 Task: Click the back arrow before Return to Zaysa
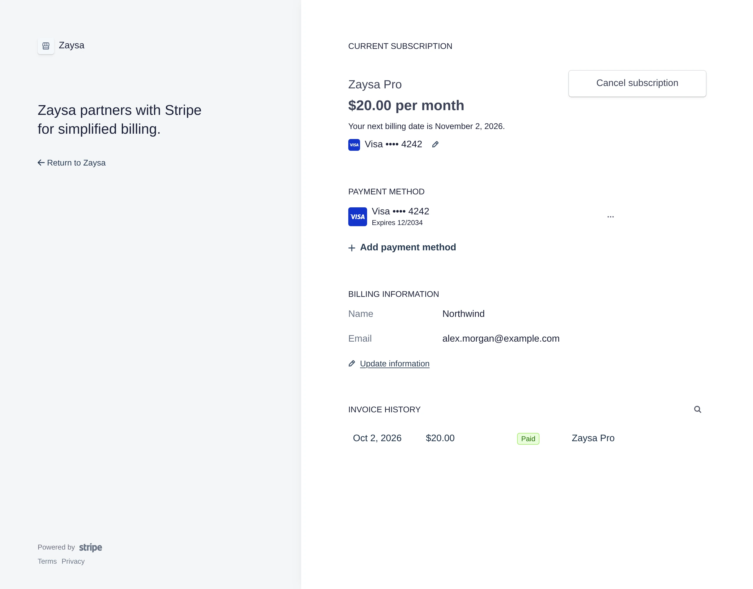coord(41,163)
